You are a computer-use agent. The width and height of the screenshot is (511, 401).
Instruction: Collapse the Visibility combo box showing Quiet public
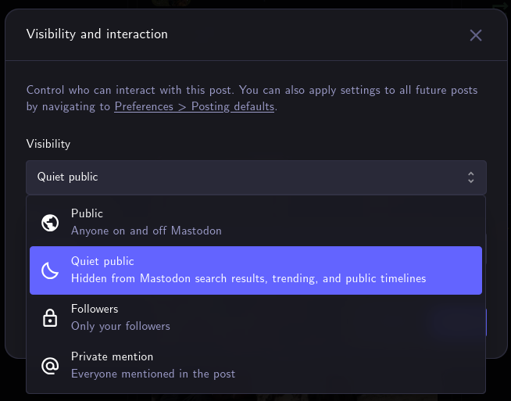point(256,177)
